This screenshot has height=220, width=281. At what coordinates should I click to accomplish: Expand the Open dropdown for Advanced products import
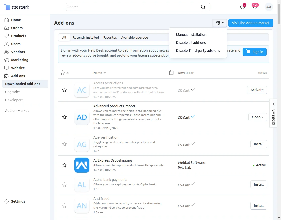(258, 117)
